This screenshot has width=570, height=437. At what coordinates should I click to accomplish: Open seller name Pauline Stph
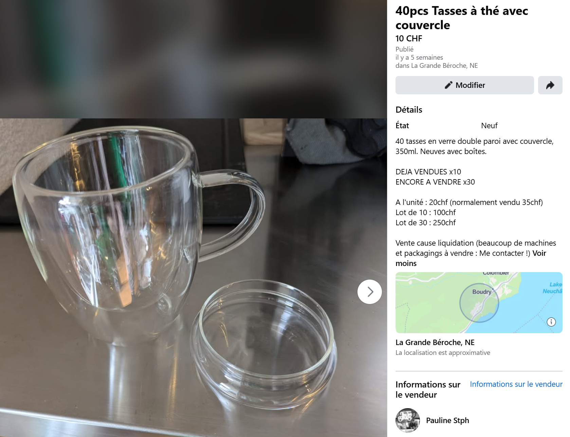click(x=447, y=420)
